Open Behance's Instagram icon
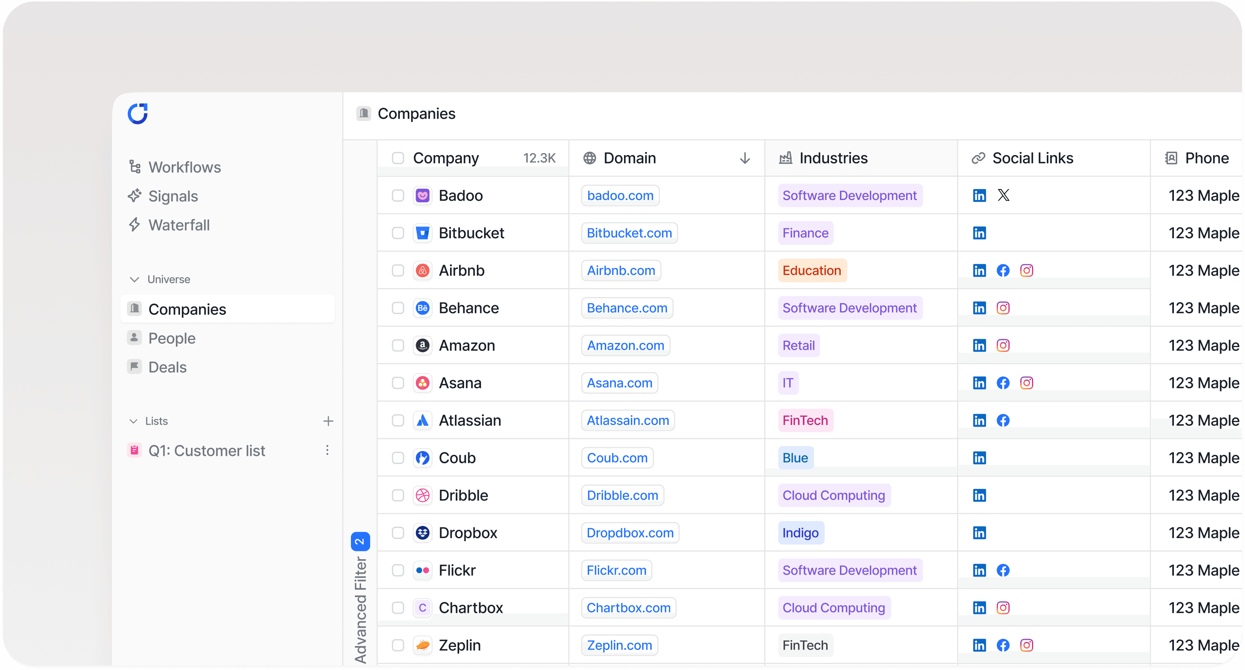Viewport: 1245px width, 670px height. tap(1003, 308)
